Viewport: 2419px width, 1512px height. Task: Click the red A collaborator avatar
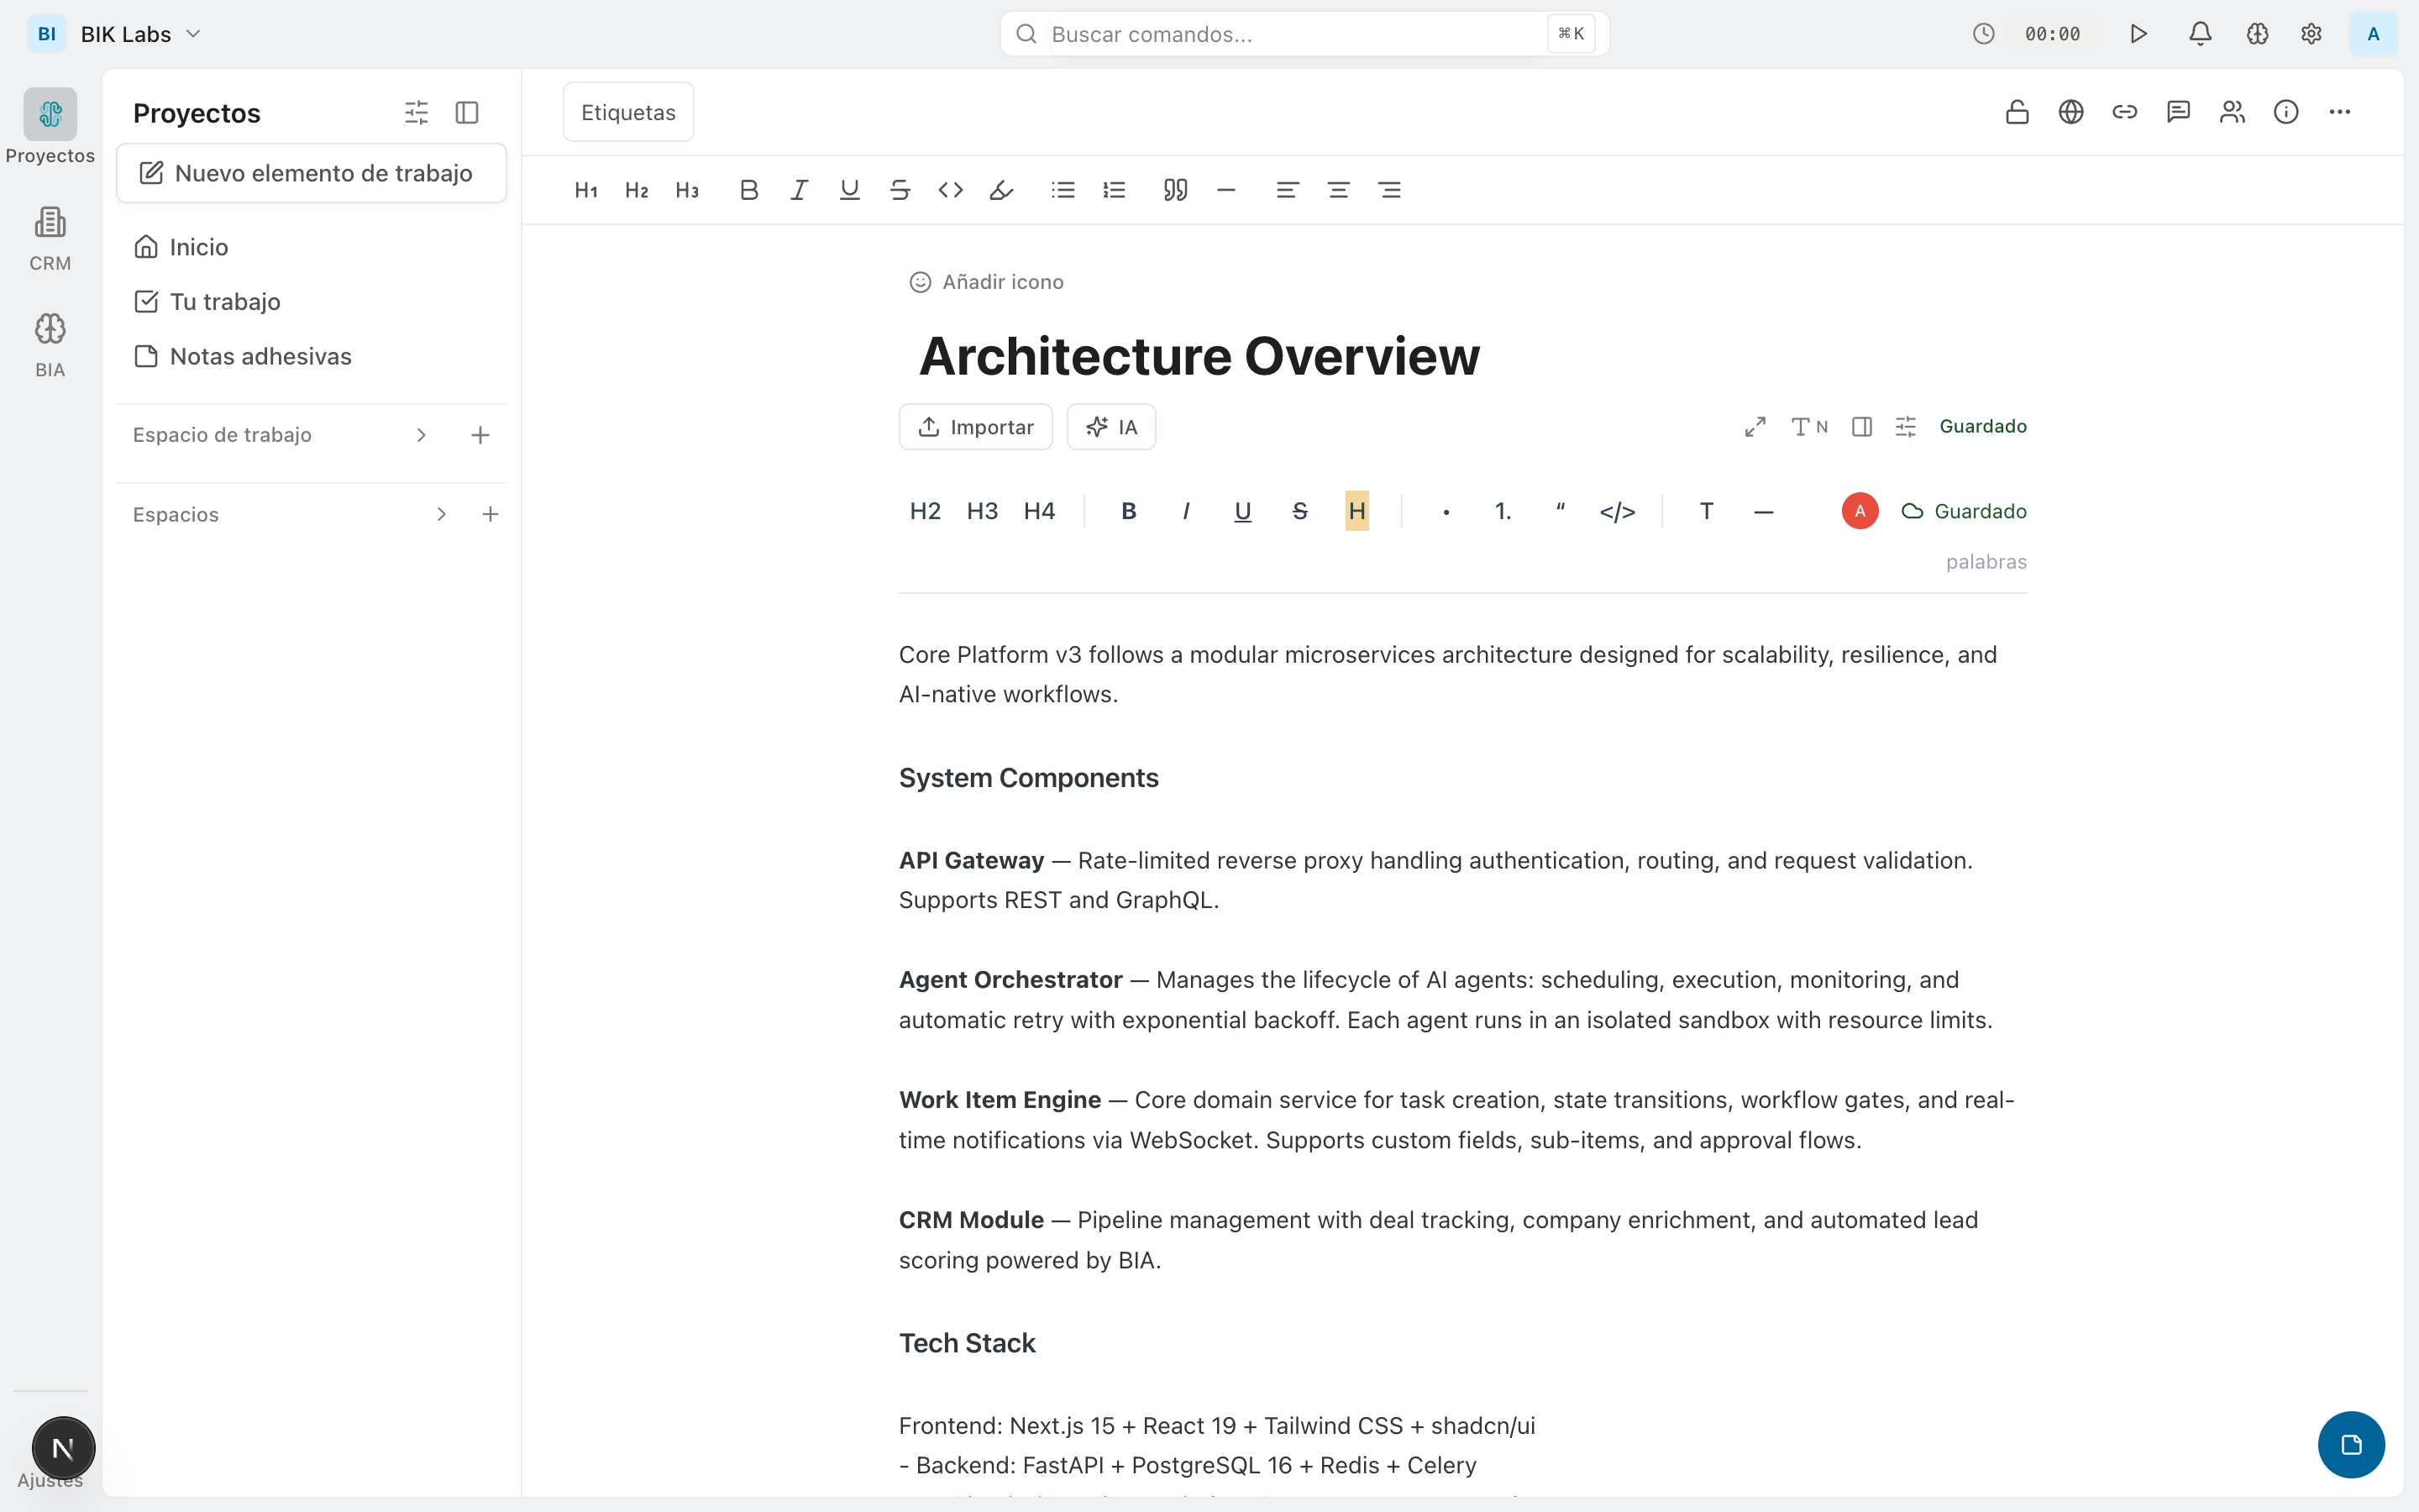coord(1860,511)
